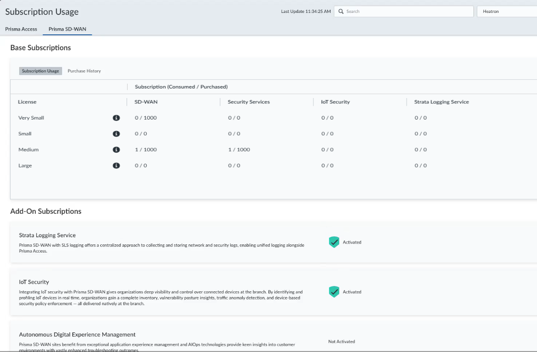Click Strata Logging Service activated shield icon

click(x=334, y=242)
